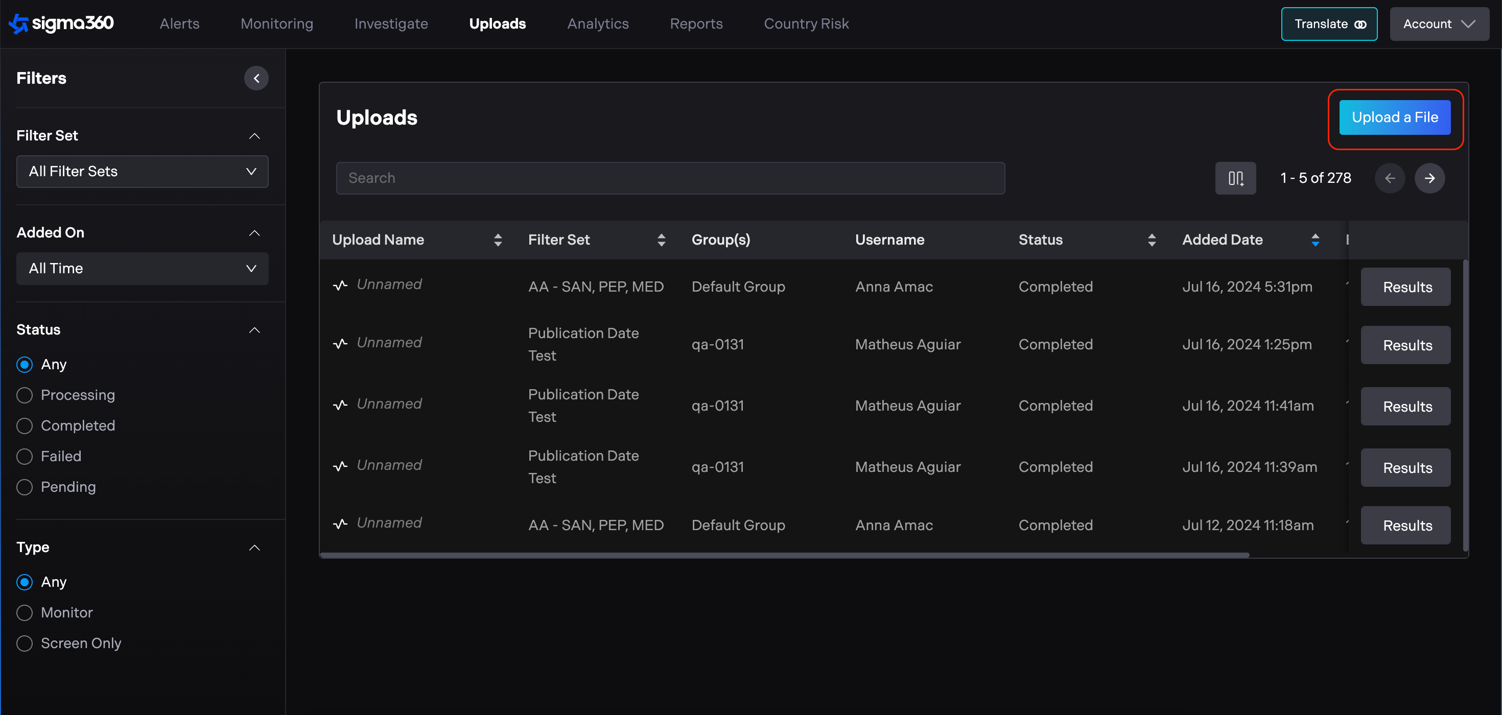This screenshot has width=1502, height=715.
Task: Open All Filter Sets dropdown
Action: coord(142,171)
